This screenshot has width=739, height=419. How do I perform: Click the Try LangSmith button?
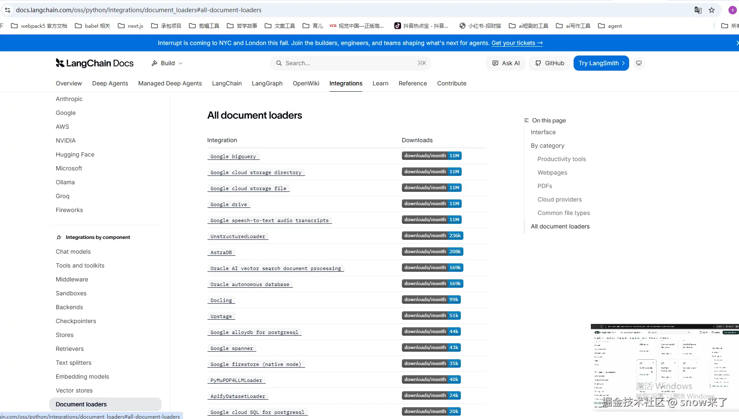(601, 63)
